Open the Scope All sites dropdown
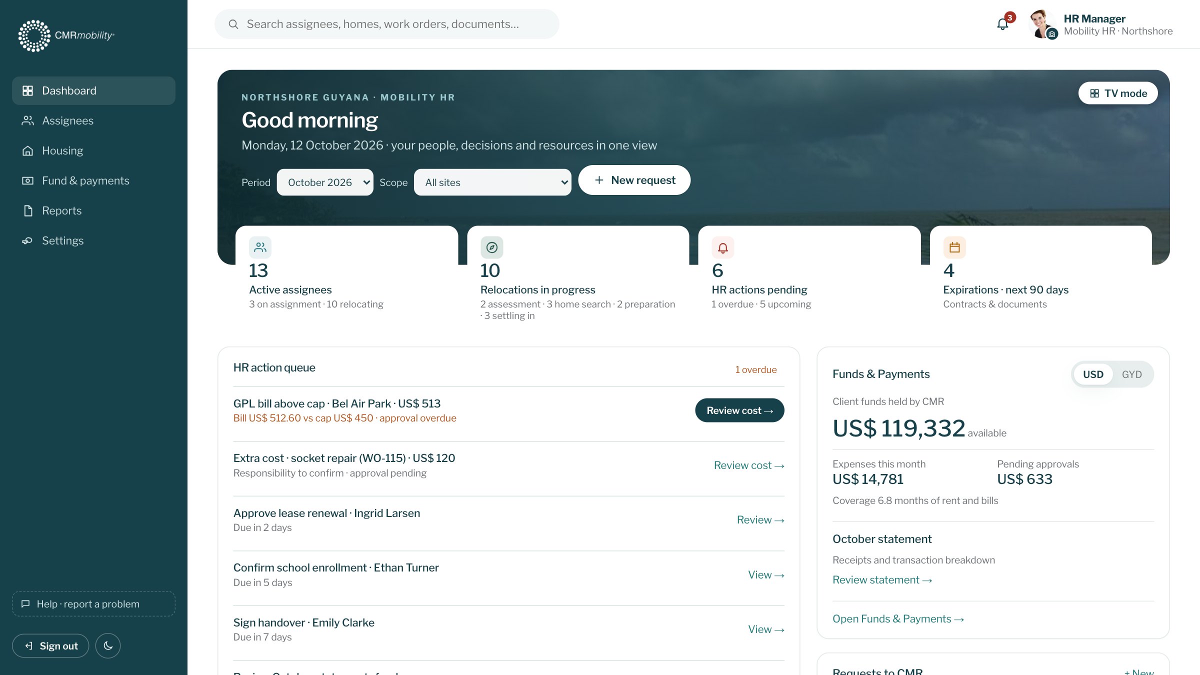Image resolution: width=1200 pixels, height=675 pixels. (492, 182)
